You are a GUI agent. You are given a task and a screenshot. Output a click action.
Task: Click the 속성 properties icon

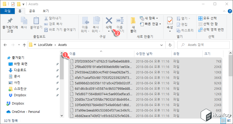(x=170, y=20)
